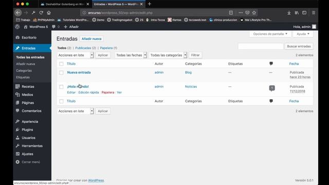Move Hola mundo to Papelera
This screenshot has height=185, width=329.
pyautogui.click(x=108, y=92)
